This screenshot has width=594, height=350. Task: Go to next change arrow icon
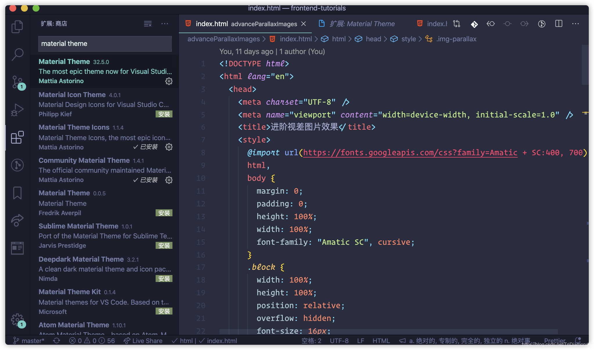[x=524, y=24]
